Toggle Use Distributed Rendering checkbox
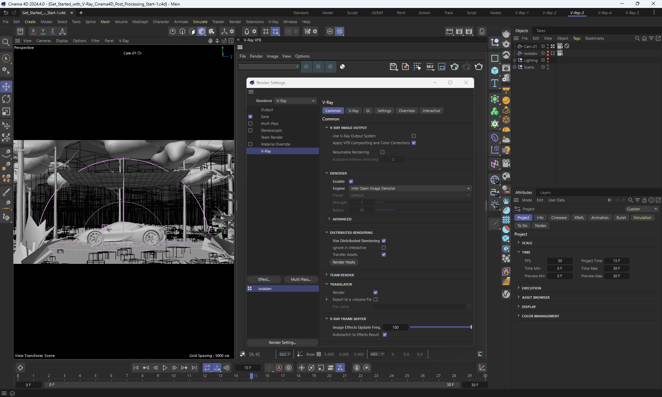The image size is (662, 397). [x=384, y=241]
